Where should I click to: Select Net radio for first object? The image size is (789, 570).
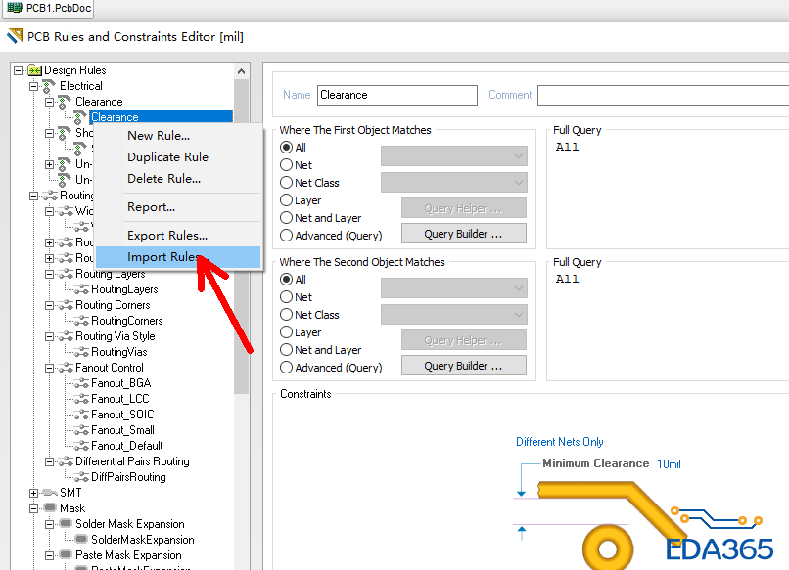[287, 165]
